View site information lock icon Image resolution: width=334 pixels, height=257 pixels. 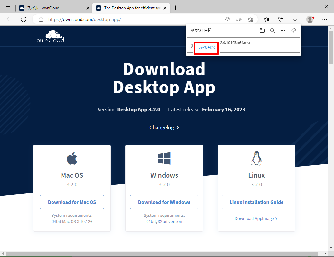point(41,19)
